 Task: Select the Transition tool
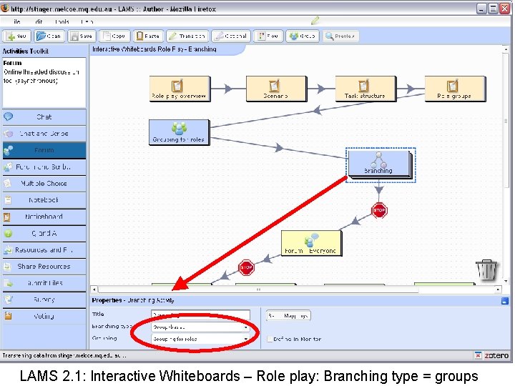pos(187,36)
